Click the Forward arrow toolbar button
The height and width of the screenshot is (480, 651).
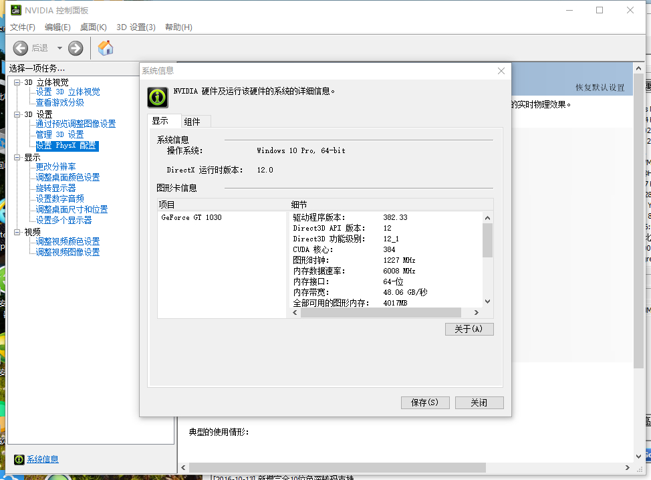[76, 48]
